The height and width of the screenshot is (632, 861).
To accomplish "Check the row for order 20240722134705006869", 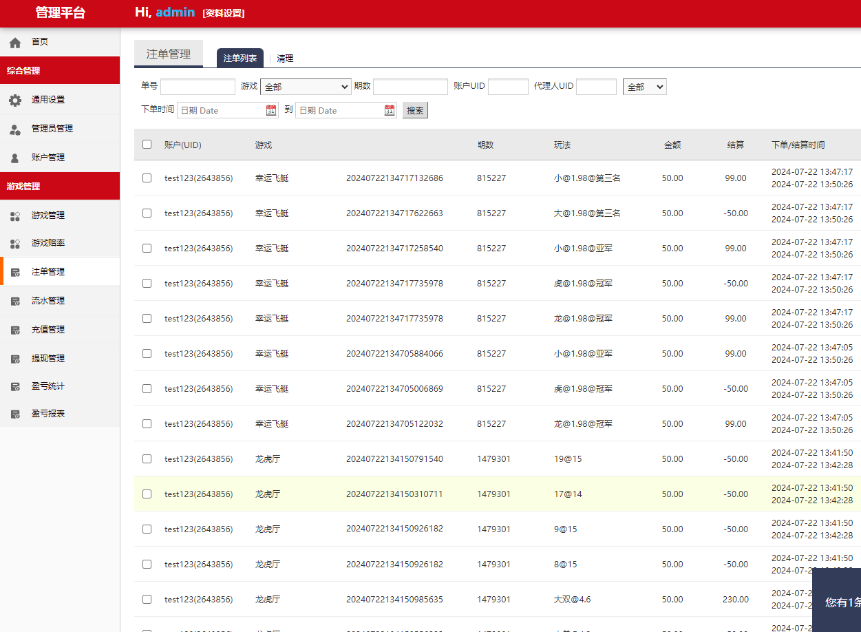I will click(147, 388).
